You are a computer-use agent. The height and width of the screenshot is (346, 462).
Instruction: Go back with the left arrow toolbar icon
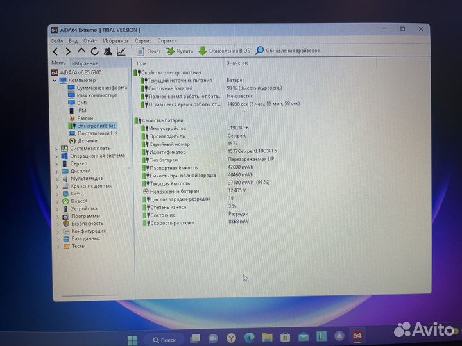pos(55,51)
